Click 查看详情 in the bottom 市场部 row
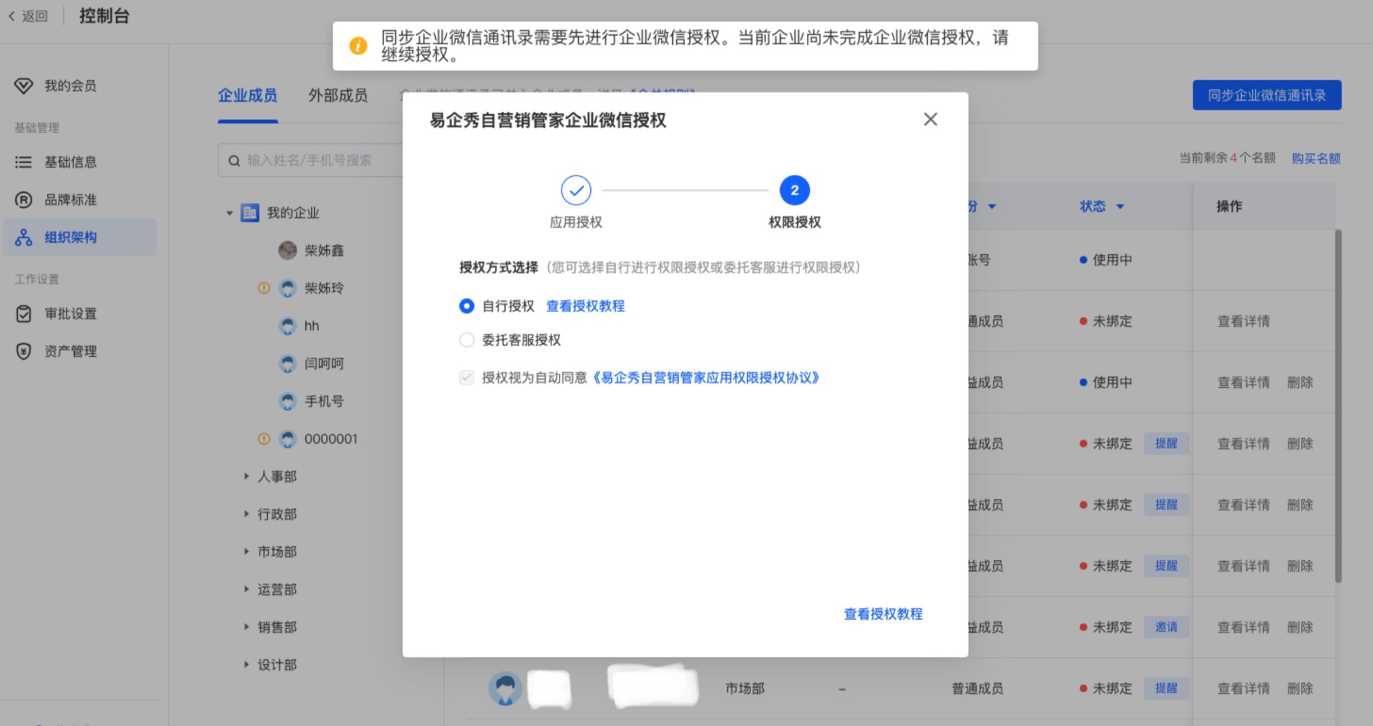 point(1244,688)
